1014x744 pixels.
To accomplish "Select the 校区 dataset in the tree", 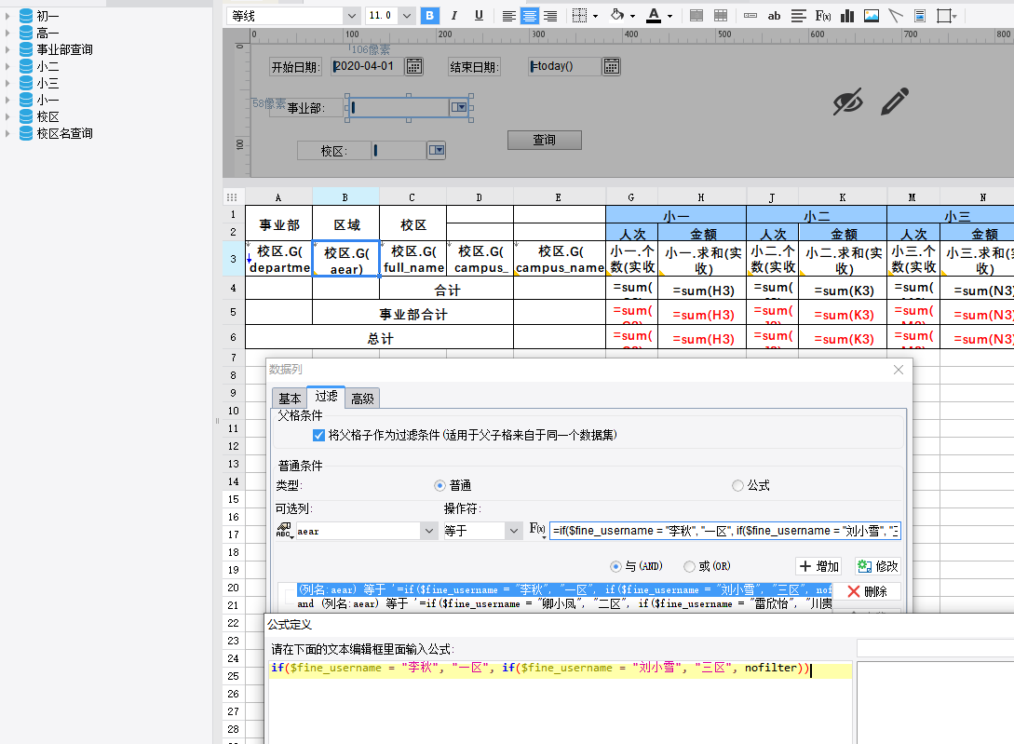I will coord(47,116).
